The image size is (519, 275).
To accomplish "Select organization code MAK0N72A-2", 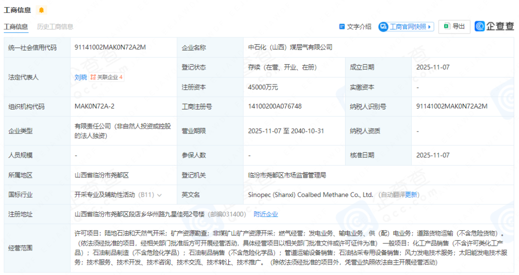I will pos(94,106).
